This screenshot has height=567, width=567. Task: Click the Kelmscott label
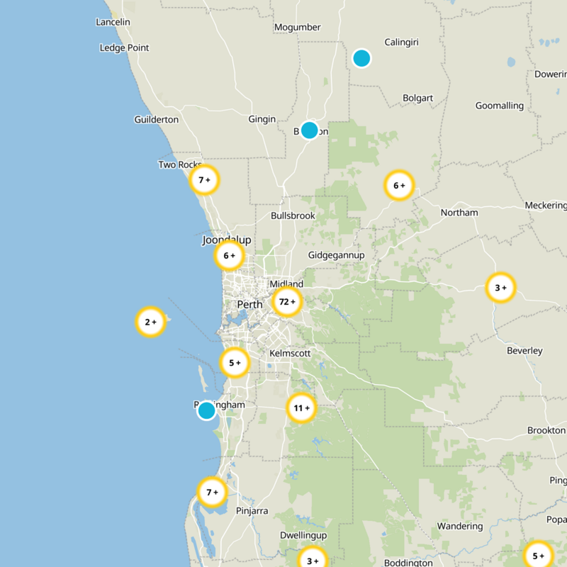pyautogui.click(x=290, y=353)
